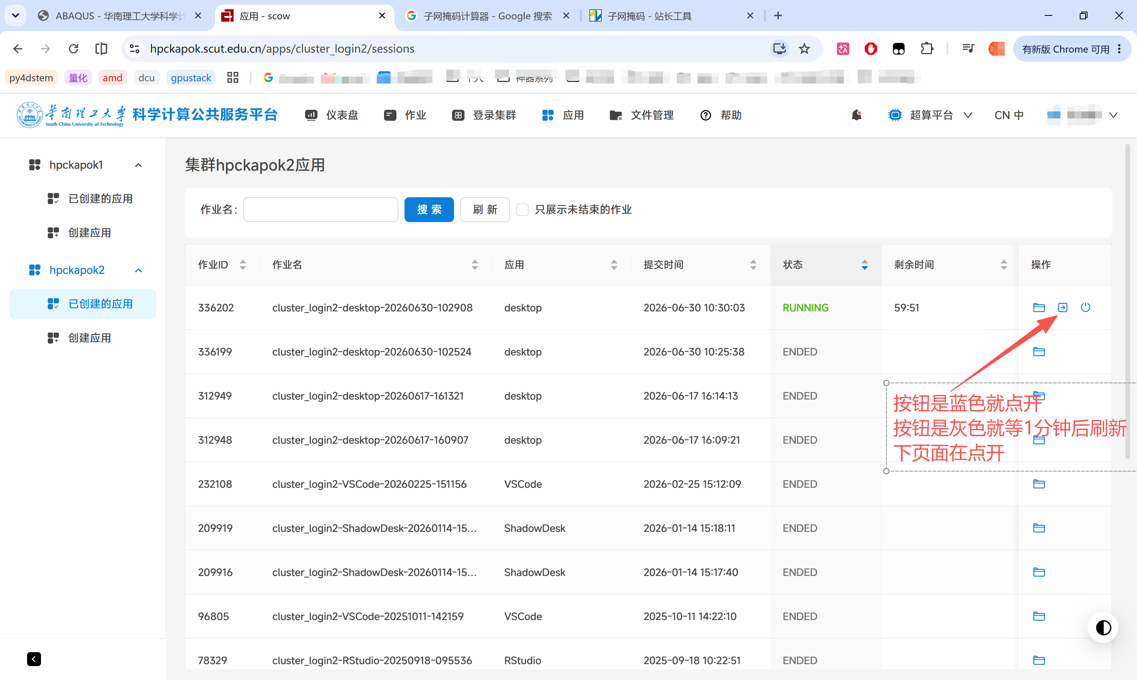This screenshot has height=680, width=1137.
Task: Open the 应用 menu
Action: 563,115
